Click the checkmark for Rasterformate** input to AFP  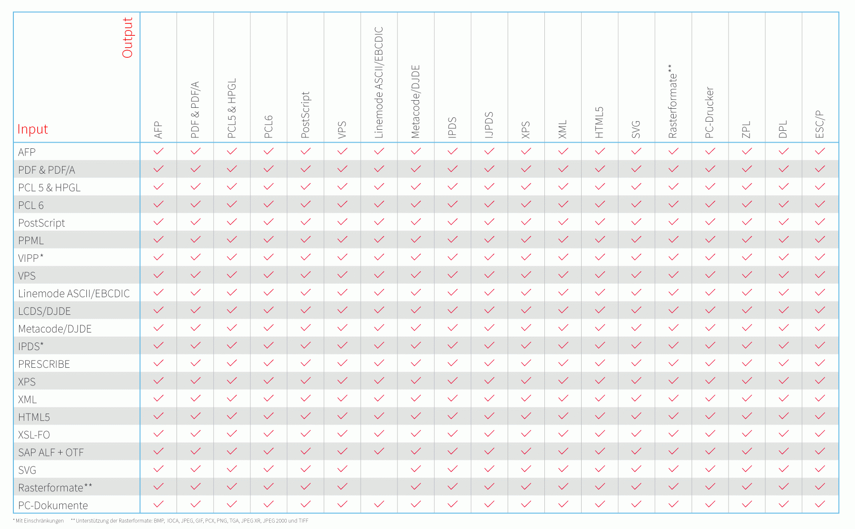click(x=158, y=487)
